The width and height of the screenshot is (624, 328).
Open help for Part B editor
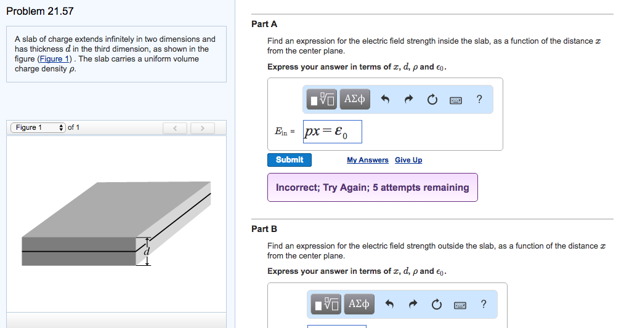click(x=484, y=304)
